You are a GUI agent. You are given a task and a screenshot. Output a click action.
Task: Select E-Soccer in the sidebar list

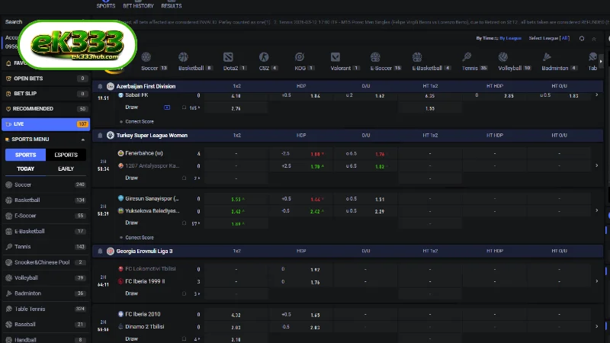[46, 216]
